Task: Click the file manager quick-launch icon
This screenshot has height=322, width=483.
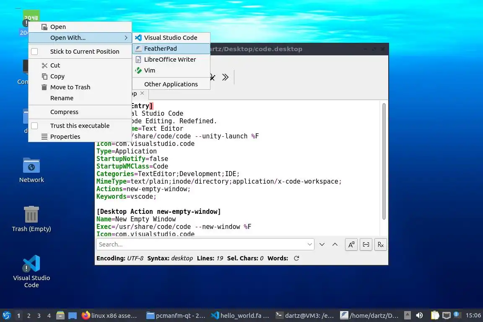Action: [60, 315]
